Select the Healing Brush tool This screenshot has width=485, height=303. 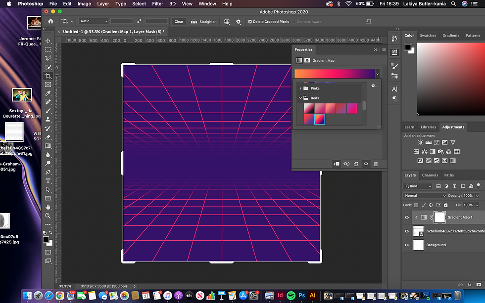coord(48,102)
